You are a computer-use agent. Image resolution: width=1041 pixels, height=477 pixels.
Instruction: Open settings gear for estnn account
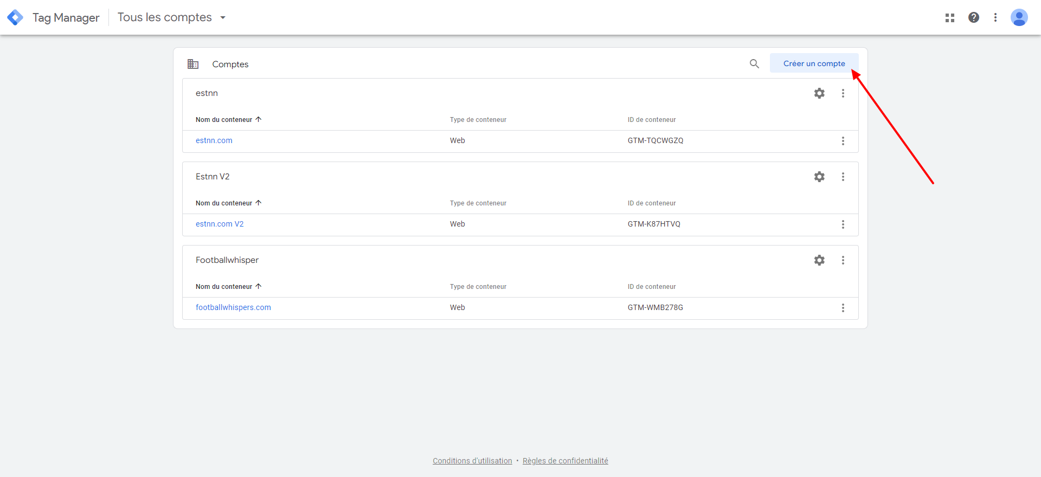(819, 93)
